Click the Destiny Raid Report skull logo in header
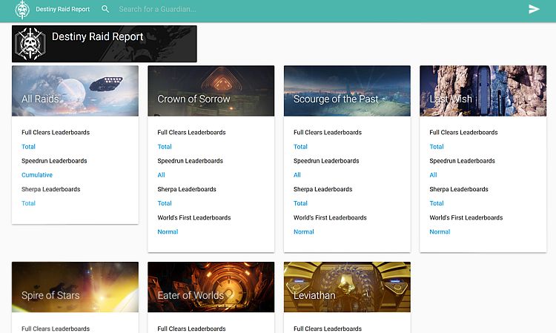 point(22,10)
